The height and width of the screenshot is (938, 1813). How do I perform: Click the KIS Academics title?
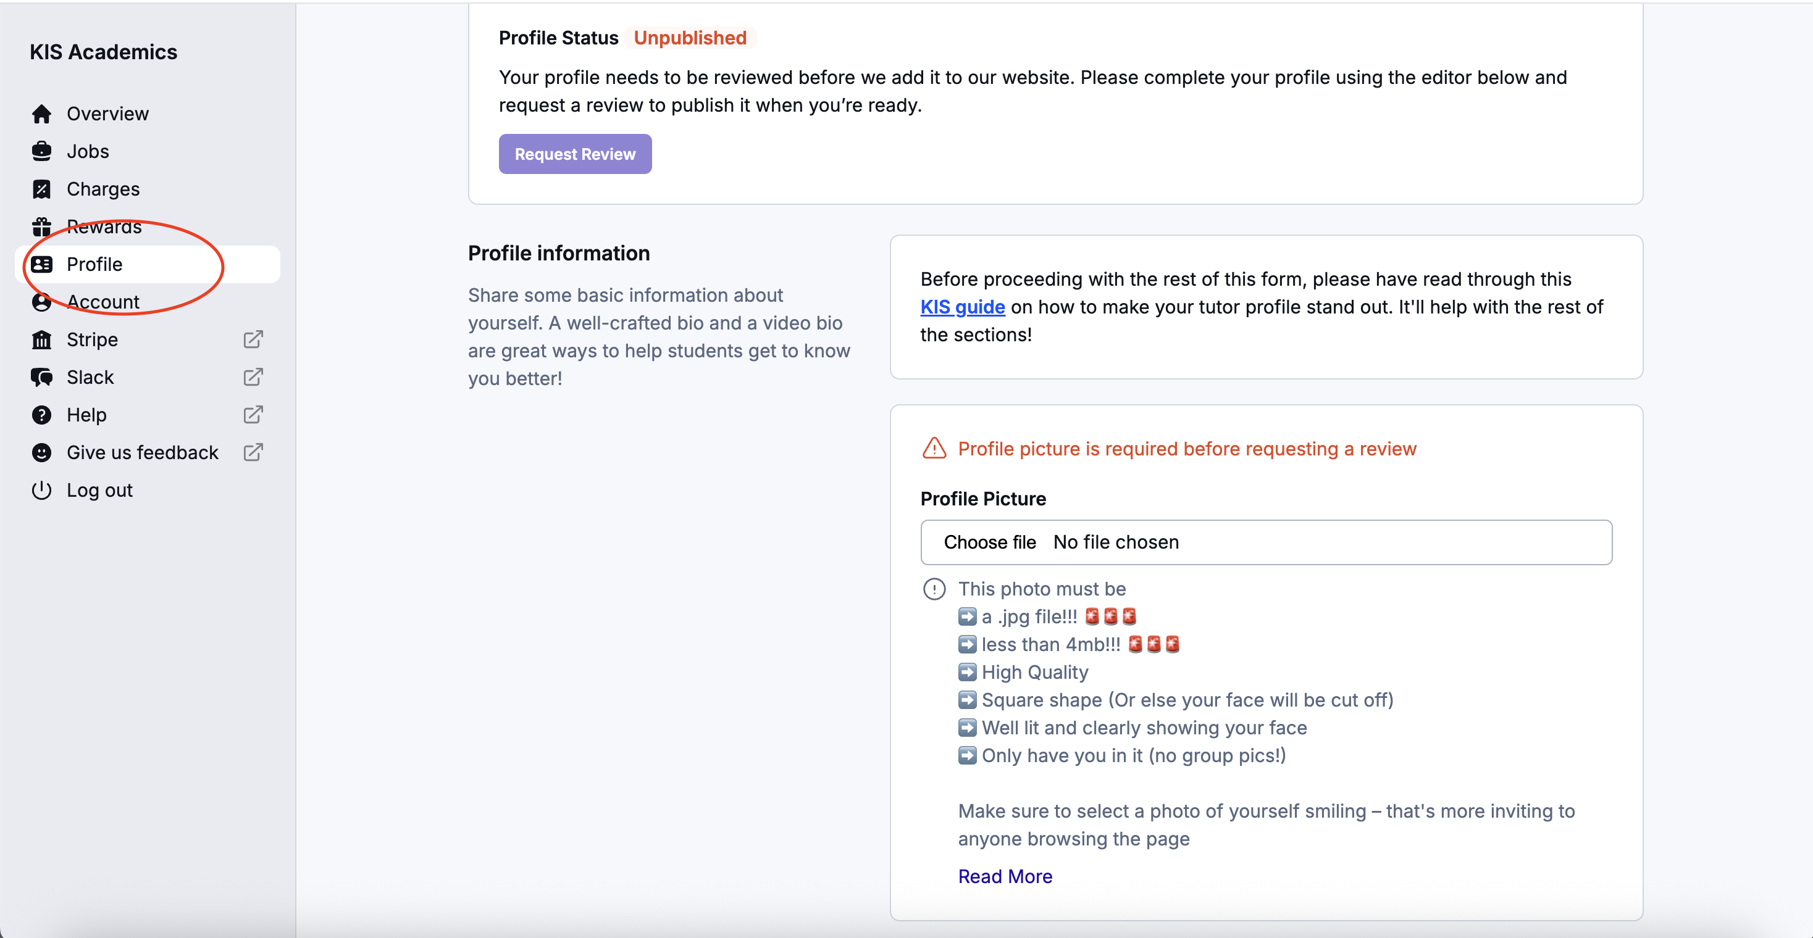coord(104,52)
